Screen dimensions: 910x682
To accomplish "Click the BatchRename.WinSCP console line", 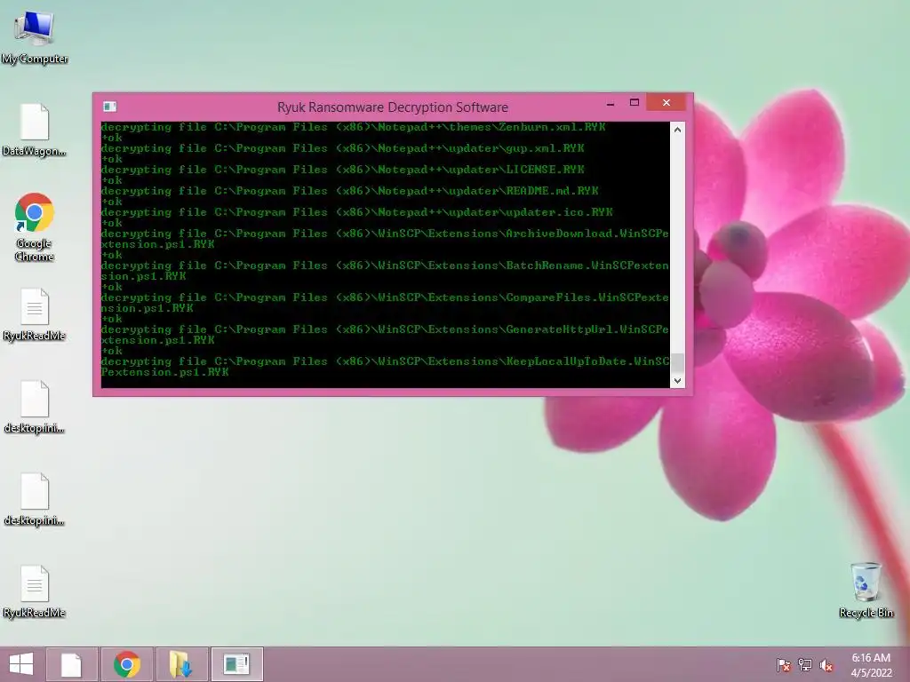I will click(385, 271).
